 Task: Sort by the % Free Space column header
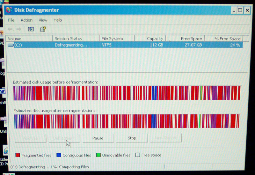224,38
